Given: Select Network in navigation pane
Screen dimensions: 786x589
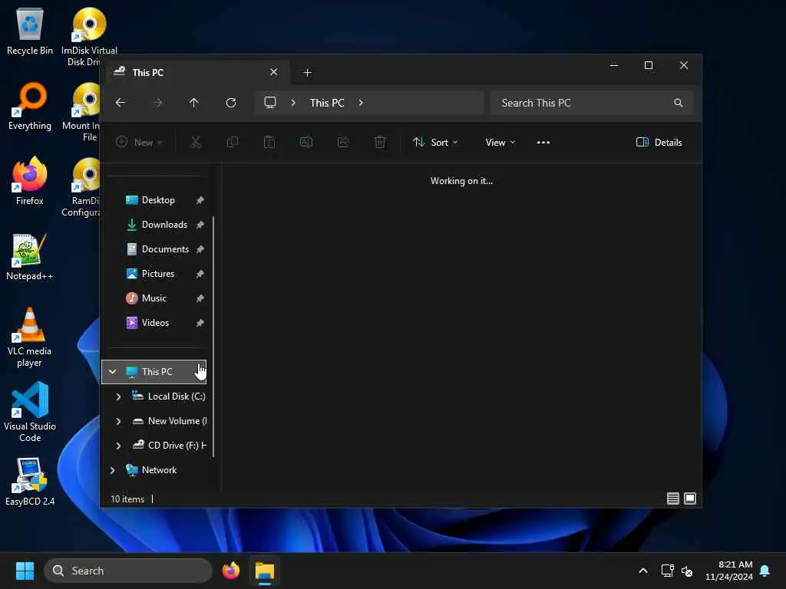Looking at the screenshot, I should click(158, 470).
